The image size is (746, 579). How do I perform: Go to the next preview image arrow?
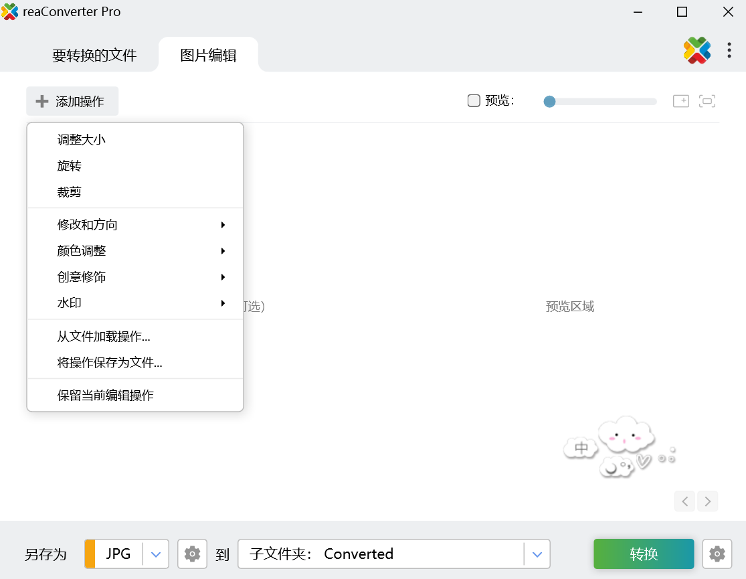(707, 501)
